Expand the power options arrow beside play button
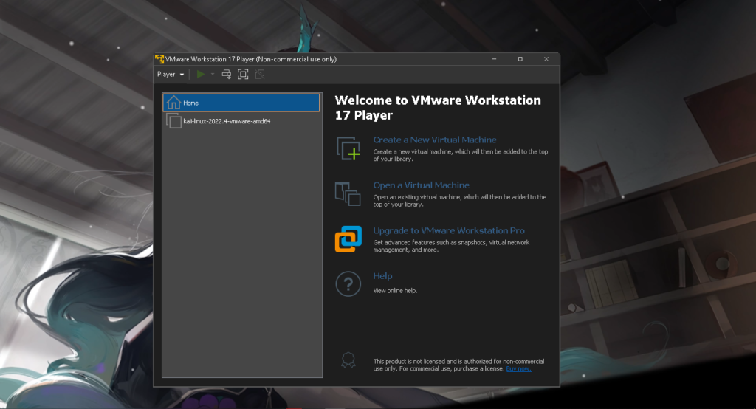 [x=212, y=75]
